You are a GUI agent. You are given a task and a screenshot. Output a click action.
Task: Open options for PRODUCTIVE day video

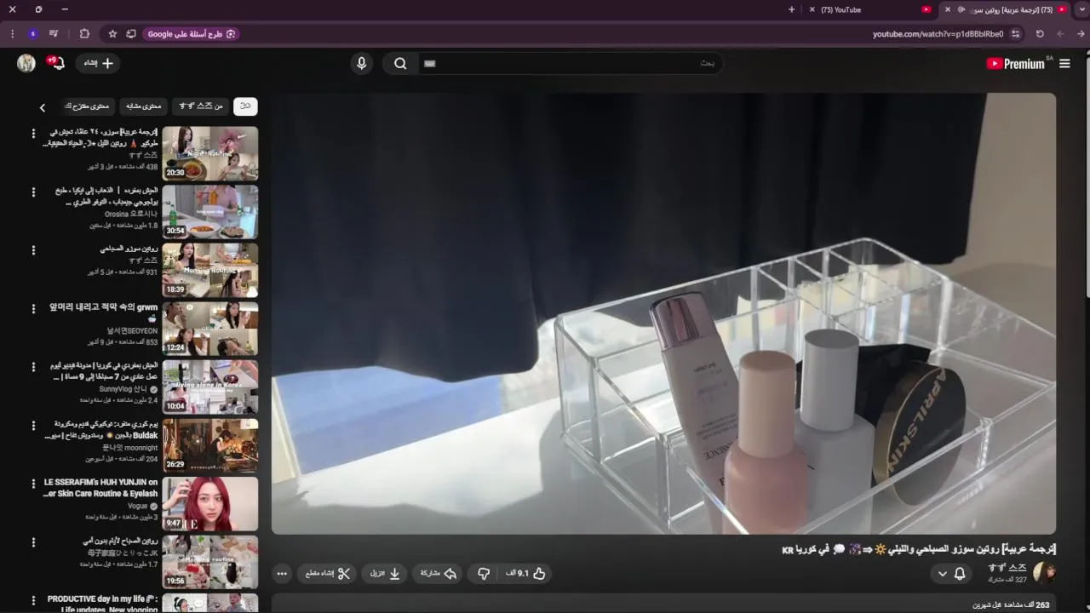tap(33, 600)
